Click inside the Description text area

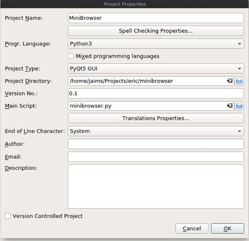pos(156,186)
